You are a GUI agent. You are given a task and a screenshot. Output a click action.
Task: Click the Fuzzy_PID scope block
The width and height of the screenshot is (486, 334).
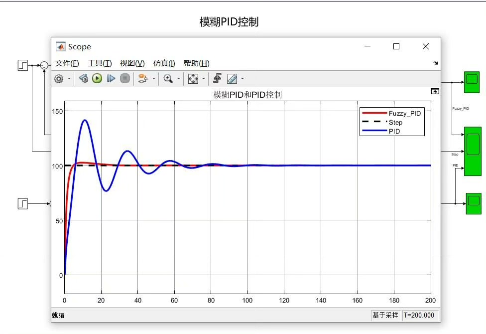(x=472, y=82)
